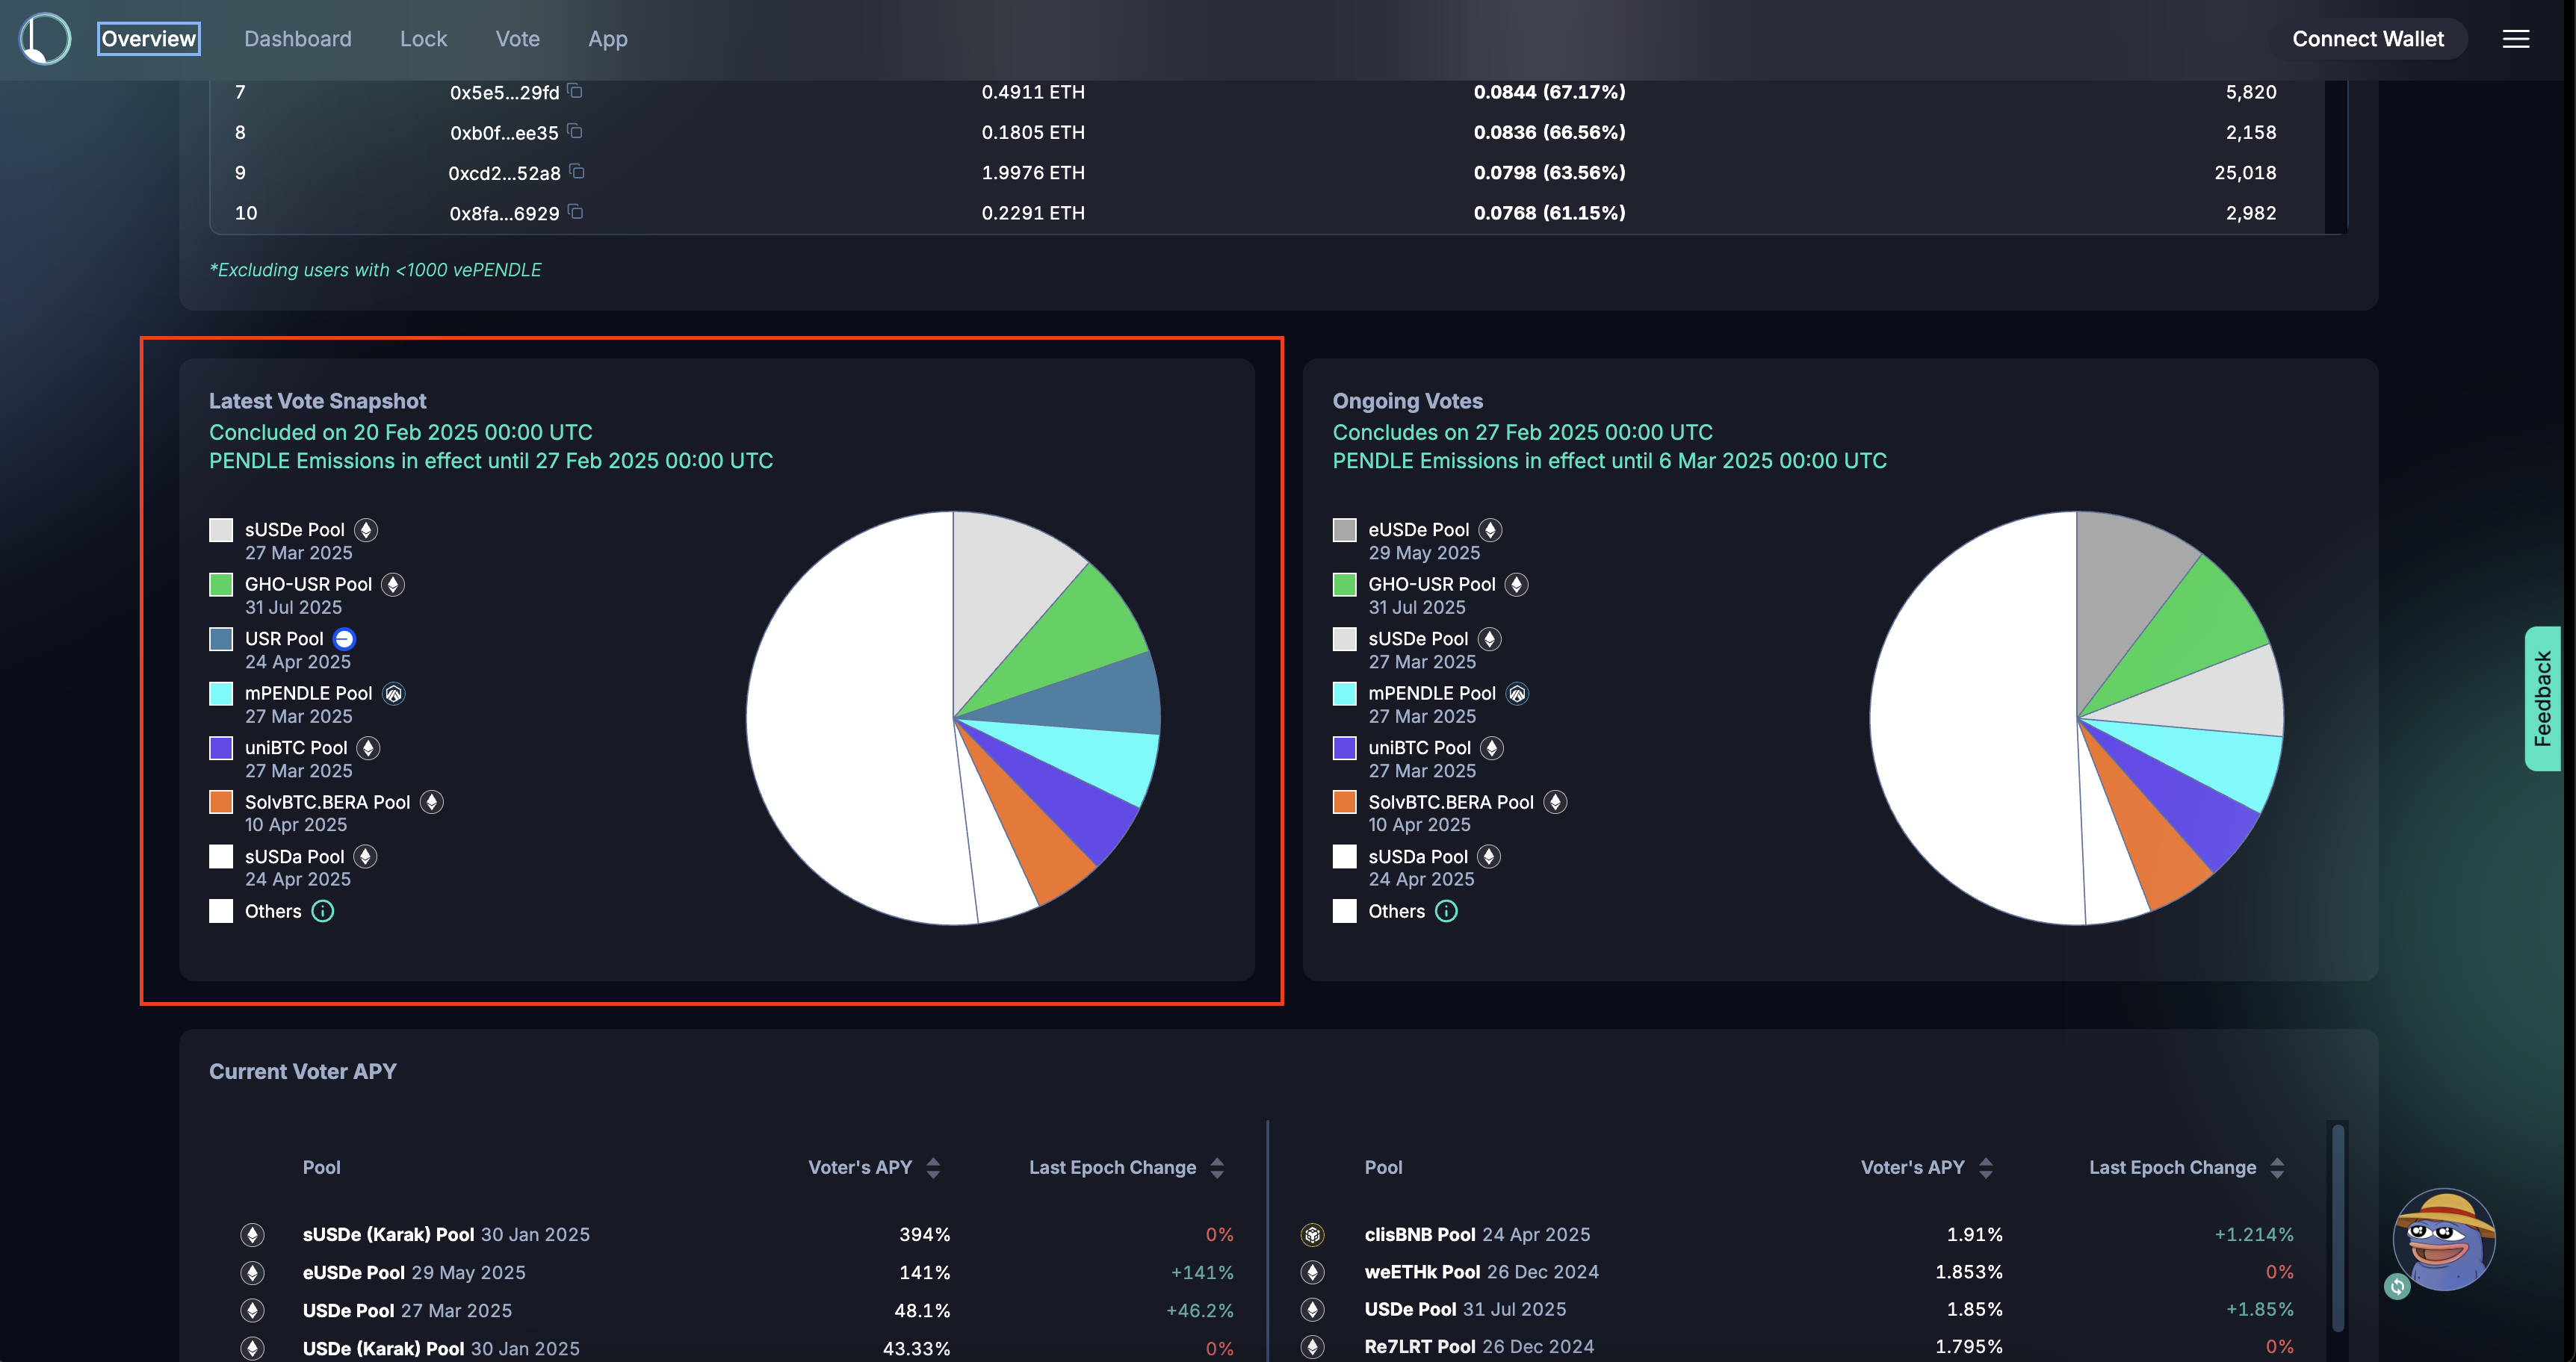Open the Vote section from the navbar
Screen dimensions: 2576x1362
(x=517, y=39)
